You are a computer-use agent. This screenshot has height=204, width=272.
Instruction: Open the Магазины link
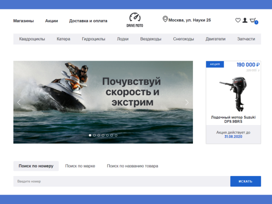click(x=24, y=21)
